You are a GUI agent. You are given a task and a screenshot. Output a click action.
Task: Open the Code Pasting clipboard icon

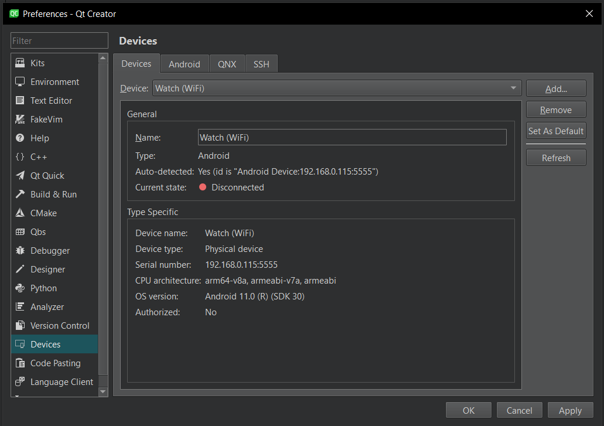click(20, 363)
